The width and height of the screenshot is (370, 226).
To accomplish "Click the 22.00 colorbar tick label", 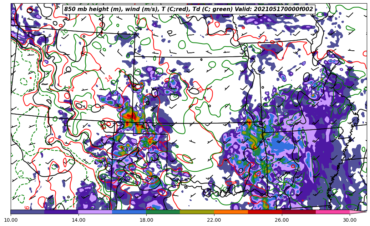I will click(x=214, y=220).
